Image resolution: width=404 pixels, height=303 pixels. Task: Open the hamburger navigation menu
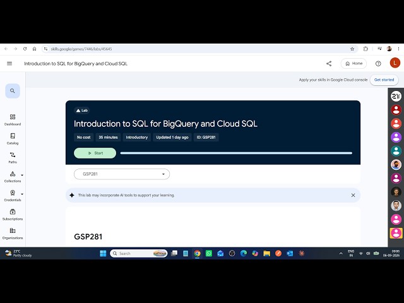pyautogui.click(x=9, y=63)
